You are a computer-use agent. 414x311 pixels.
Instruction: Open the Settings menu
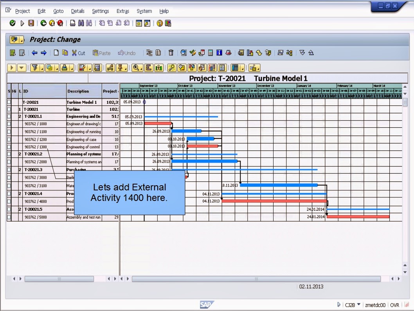pyautogui.click(x=101, y=11)
